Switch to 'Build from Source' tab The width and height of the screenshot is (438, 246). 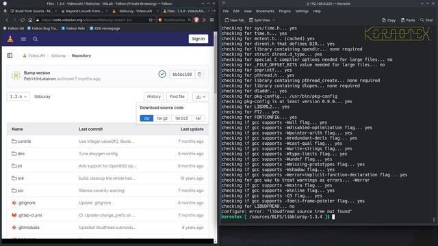point(32,11)
